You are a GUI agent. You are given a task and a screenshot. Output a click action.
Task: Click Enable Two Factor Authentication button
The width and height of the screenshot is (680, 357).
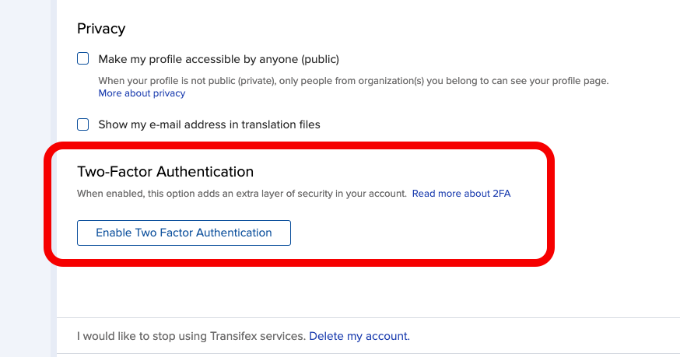184,233
